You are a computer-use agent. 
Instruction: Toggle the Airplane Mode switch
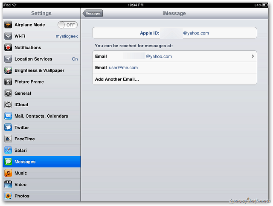67,25
